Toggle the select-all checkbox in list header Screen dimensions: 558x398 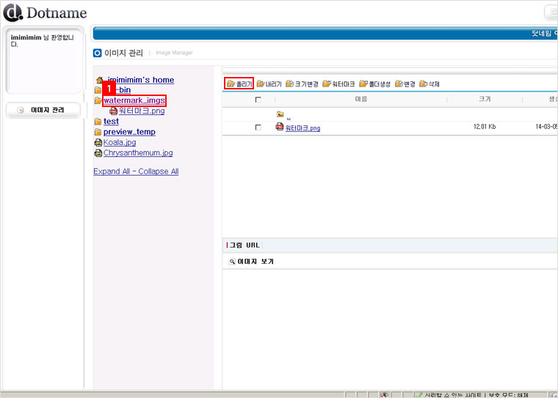[x=258, y=100]
